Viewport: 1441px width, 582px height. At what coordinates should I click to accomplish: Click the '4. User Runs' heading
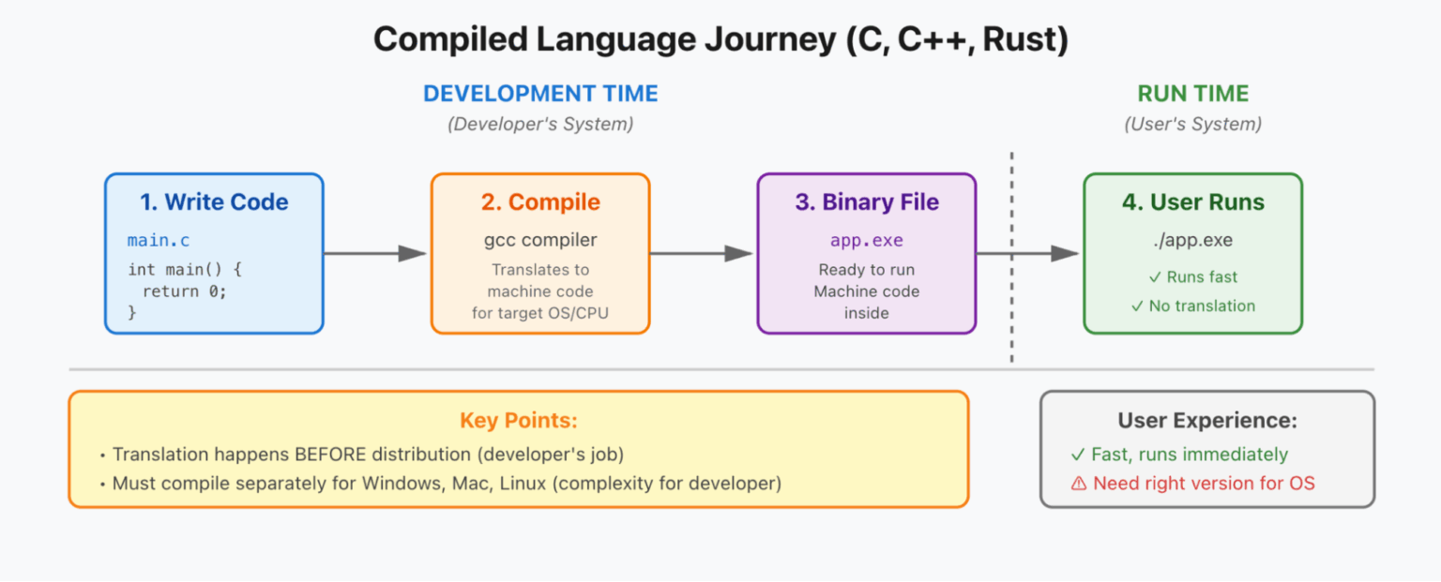(1192, 202)
